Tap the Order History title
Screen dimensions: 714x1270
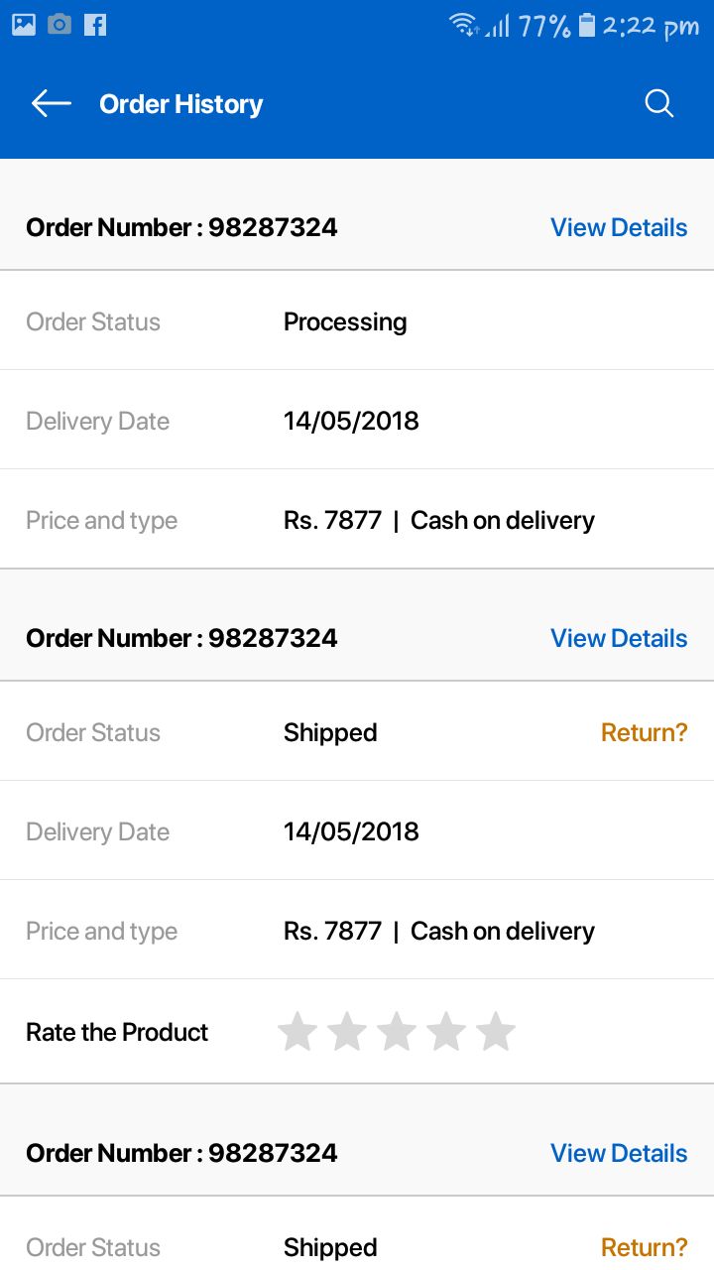(180, 104)
